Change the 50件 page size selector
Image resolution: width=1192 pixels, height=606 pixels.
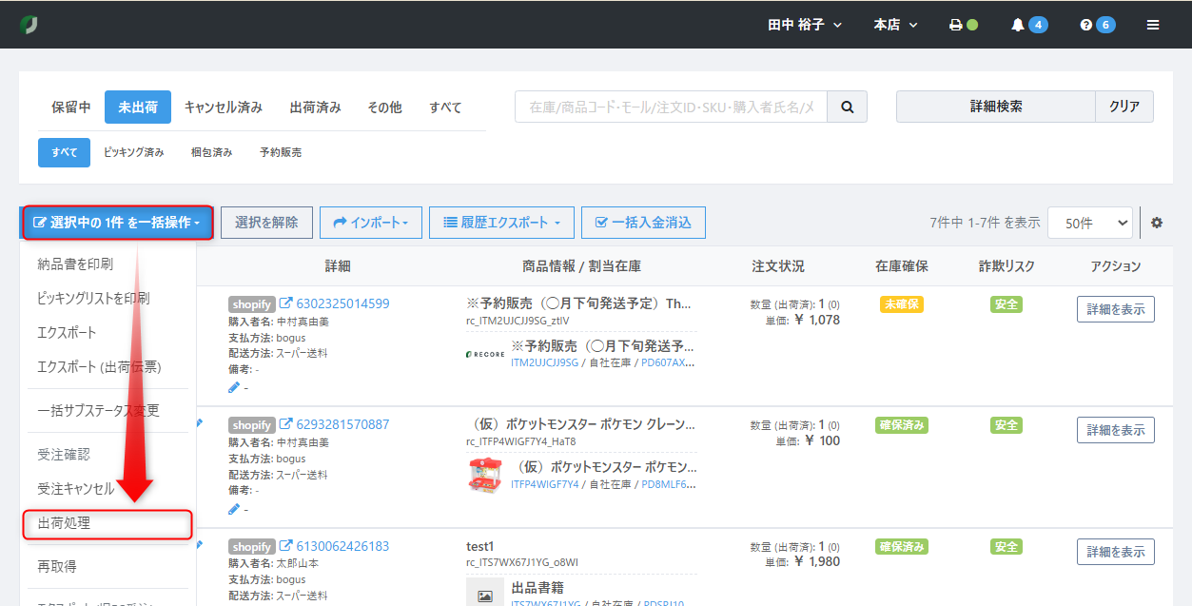click(x=1089, y=223)
